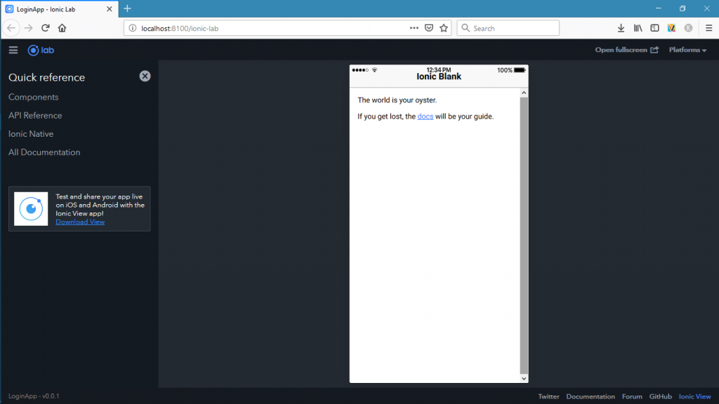The height and width of the screenshot is (404, 719).
Task: Go to the browser home page
Action: click(62, 28)
